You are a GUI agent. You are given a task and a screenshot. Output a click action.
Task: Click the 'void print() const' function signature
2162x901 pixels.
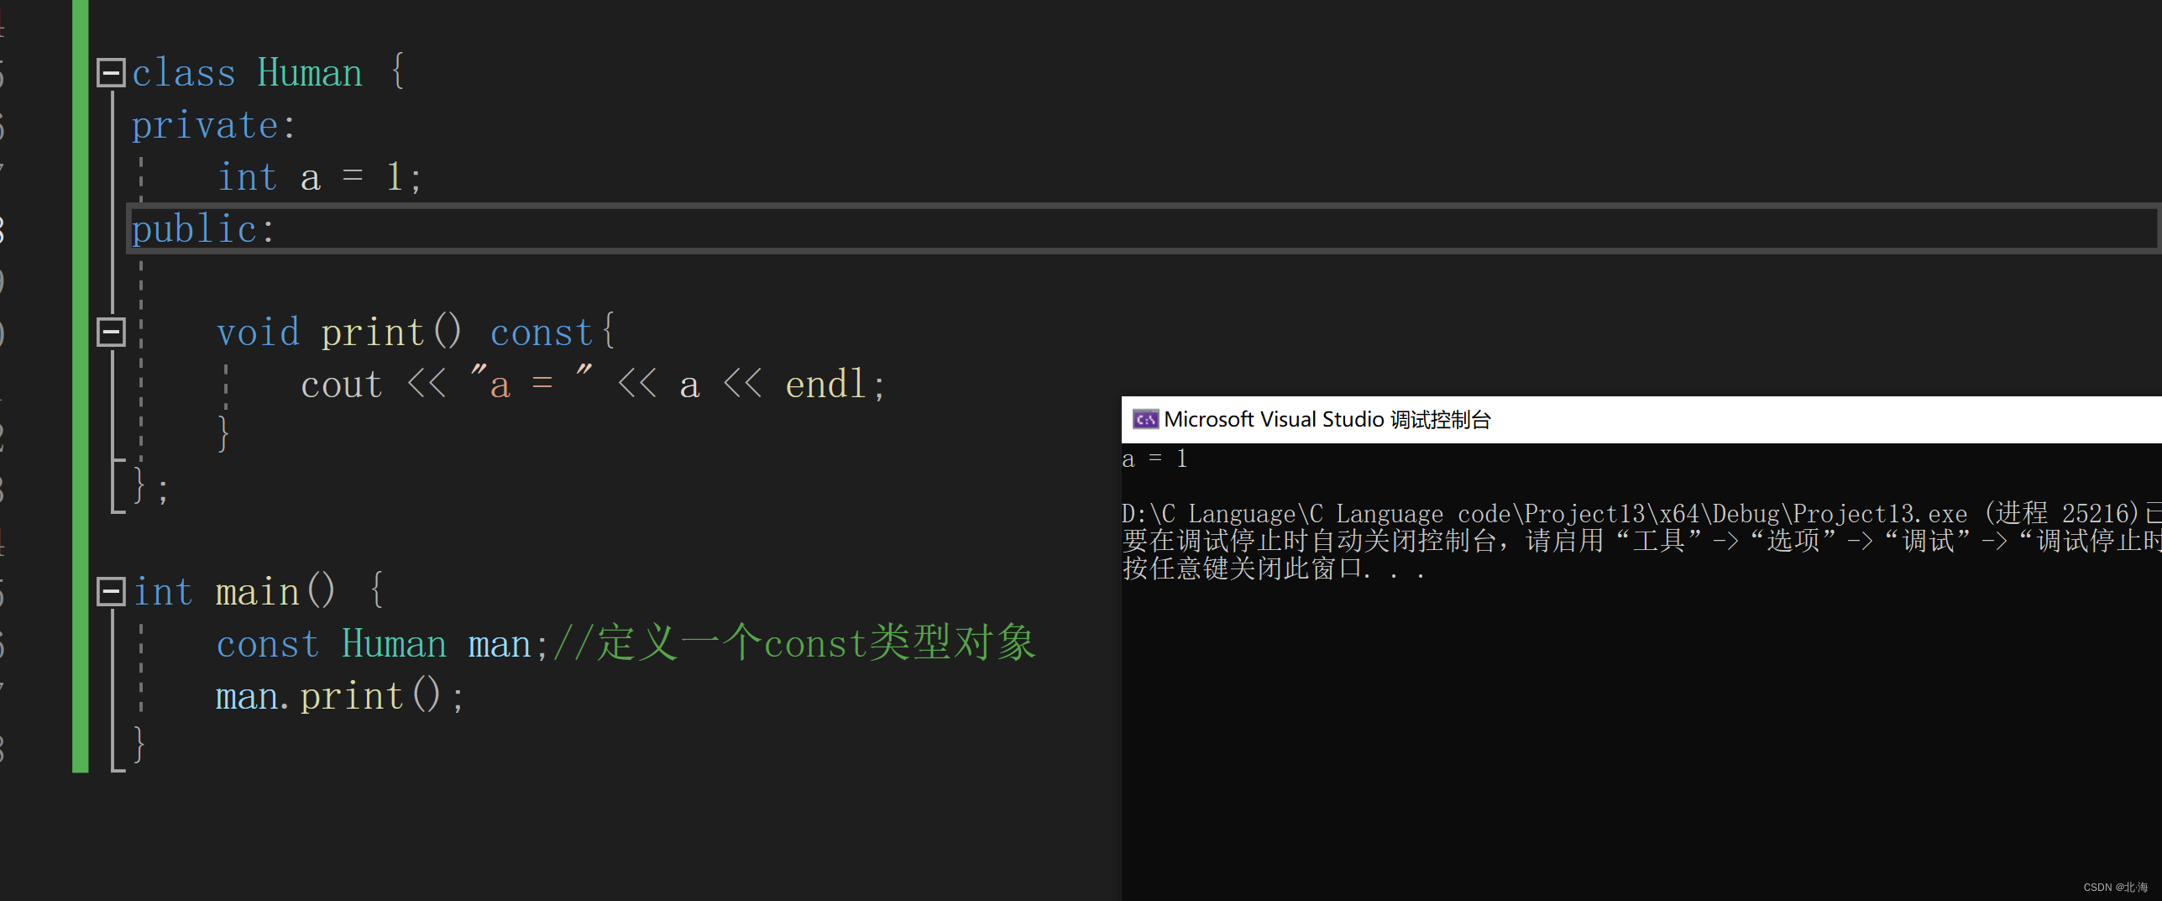[x=403, y=330]
